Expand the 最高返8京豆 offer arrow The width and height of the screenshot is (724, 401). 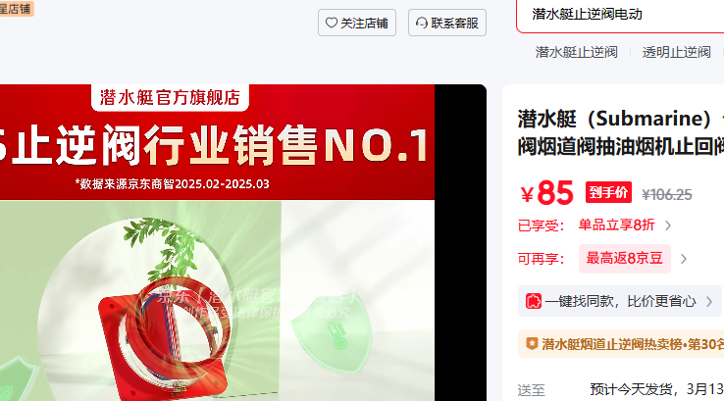point(684,259)
